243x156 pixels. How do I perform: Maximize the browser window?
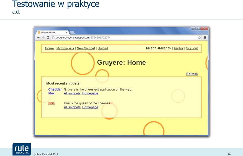tap(198, 29)
